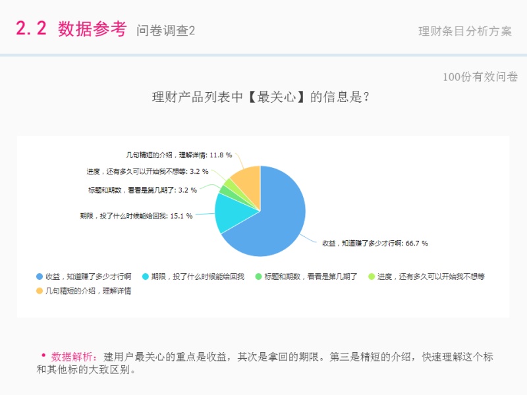The width and height of the screenshot is (527, 395).
Task: Toggle legend entry 标题和期数，看看是第几期了
Action: pyautogui.click(x=306, y=276)
